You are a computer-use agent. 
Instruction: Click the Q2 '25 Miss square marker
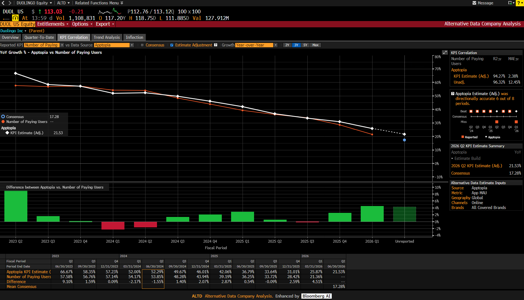497,122
